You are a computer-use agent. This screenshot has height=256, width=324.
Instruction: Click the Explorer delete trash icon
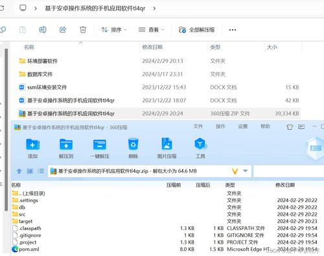83,30
